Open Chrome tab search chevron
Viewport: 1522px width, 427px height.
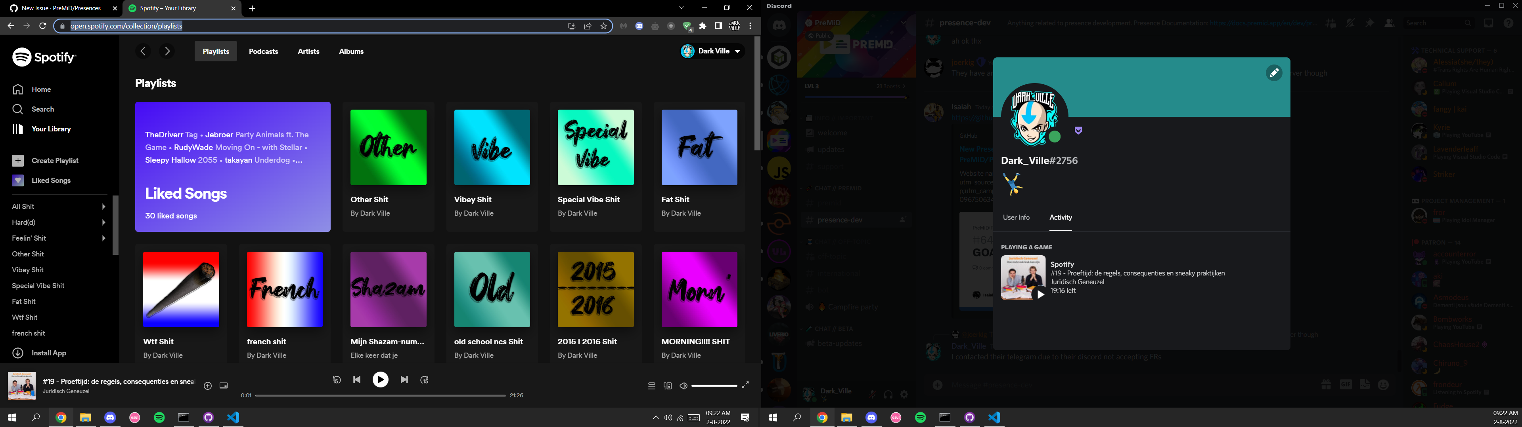click(x=681, y=8)
